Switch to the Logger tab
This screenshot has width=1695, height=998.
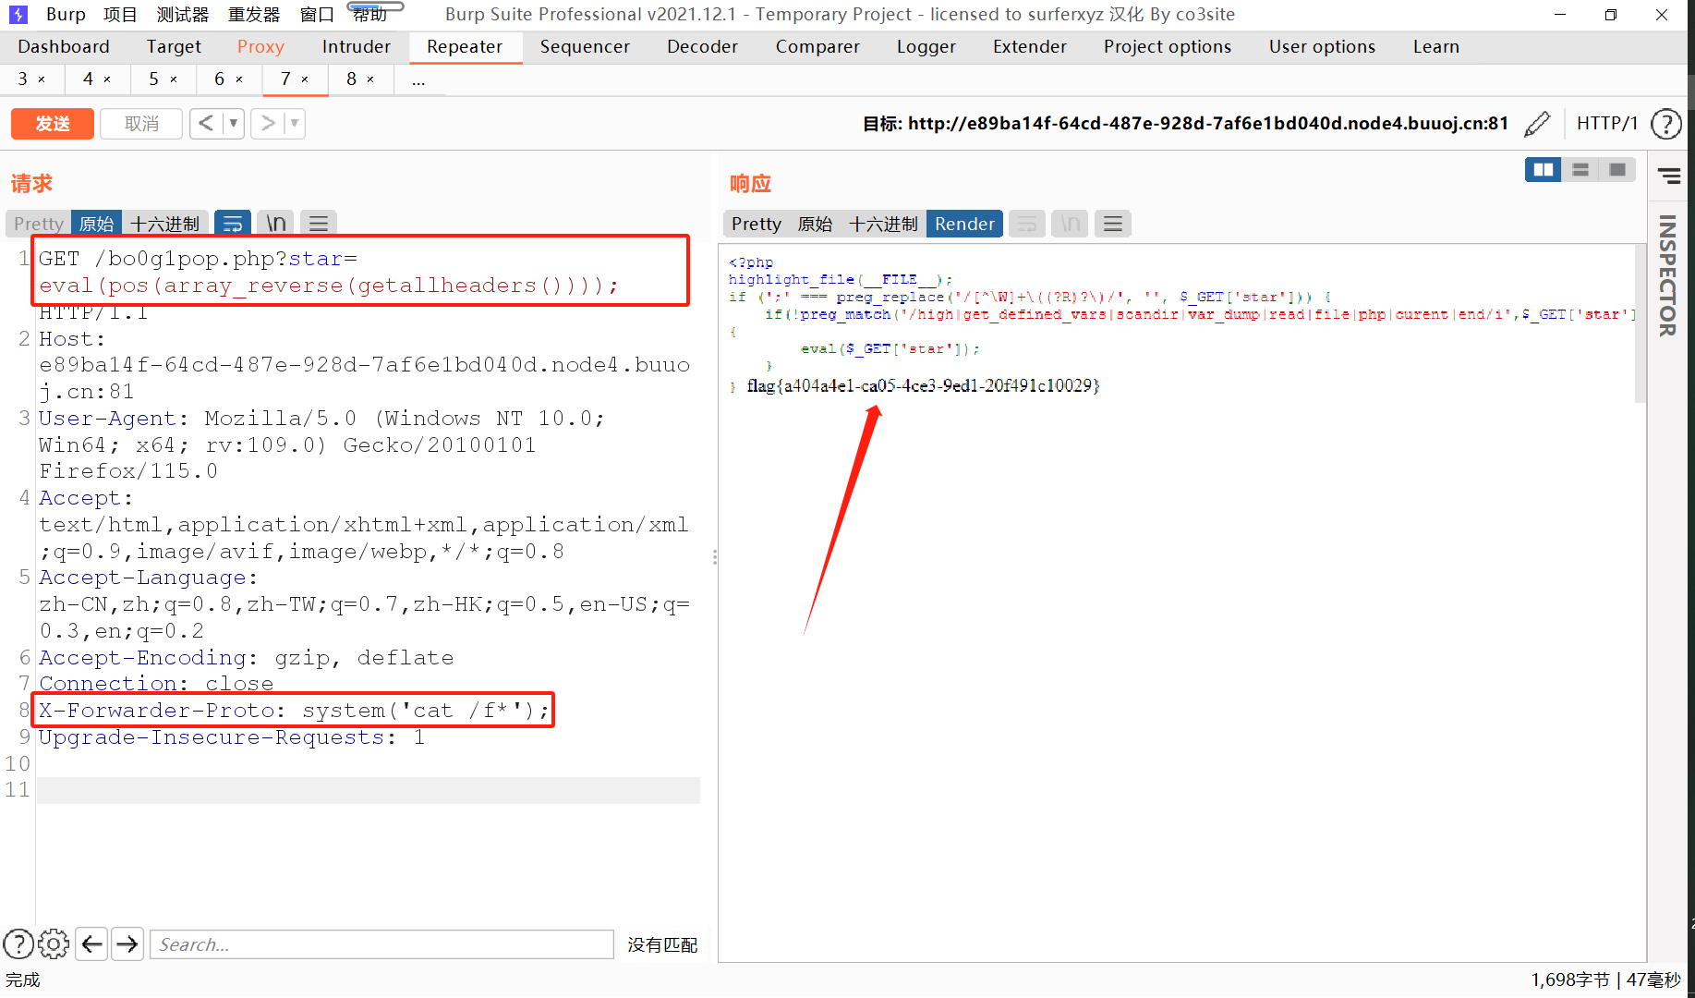(926, 46)
